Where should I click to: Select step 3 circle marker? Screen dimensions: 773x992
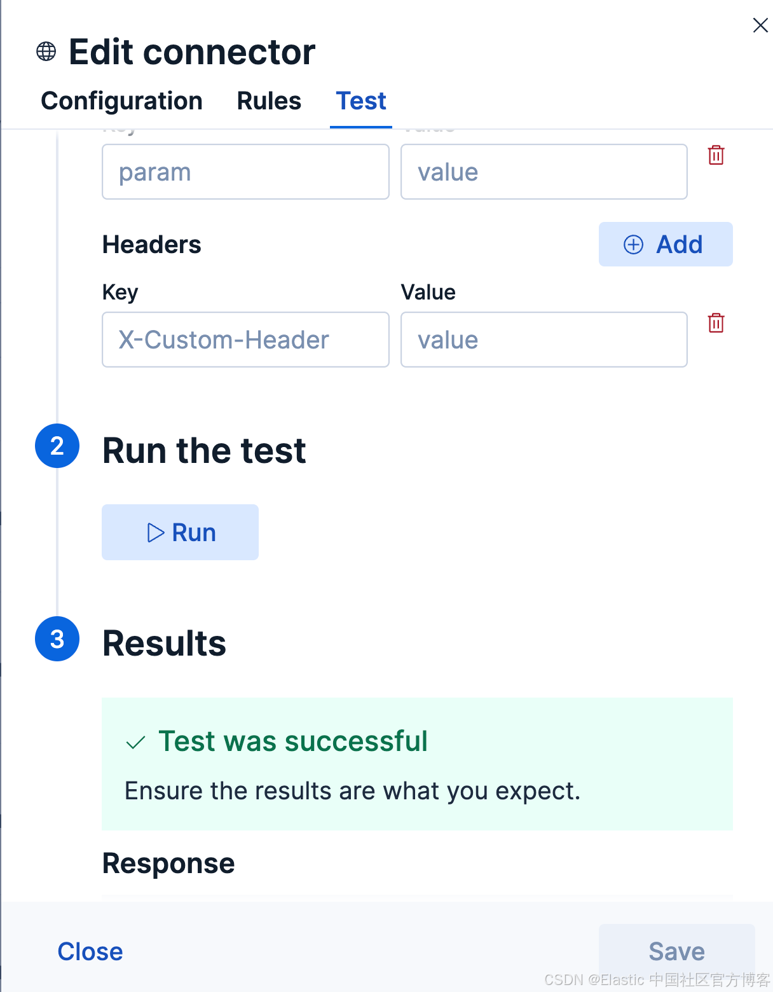(57, 639)
